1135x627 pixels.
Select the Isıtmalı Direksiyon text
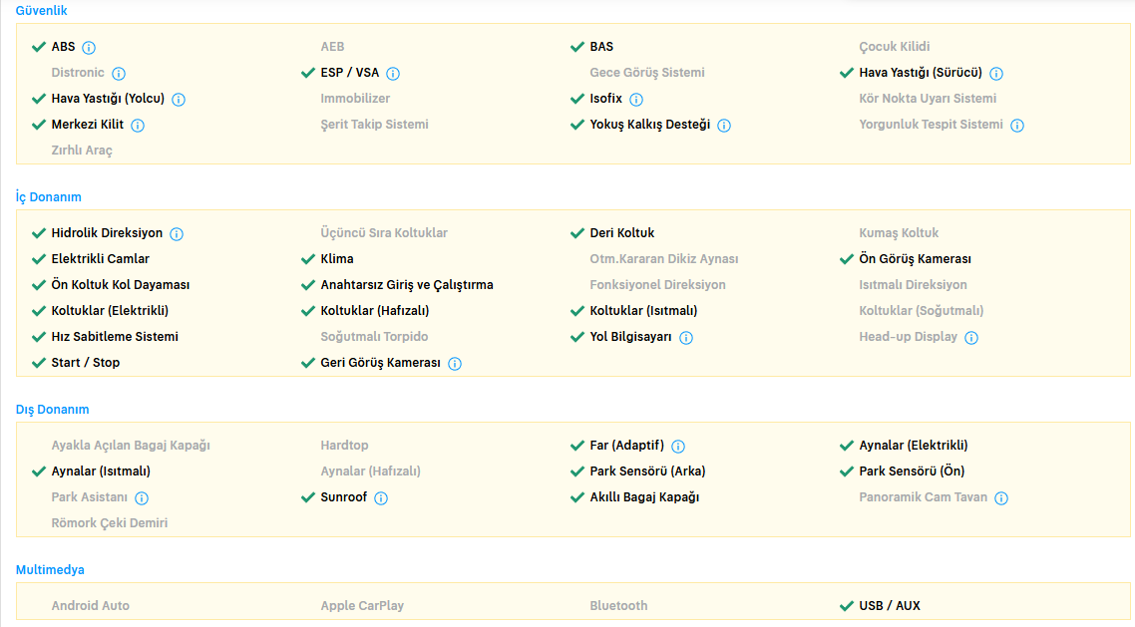913,286
